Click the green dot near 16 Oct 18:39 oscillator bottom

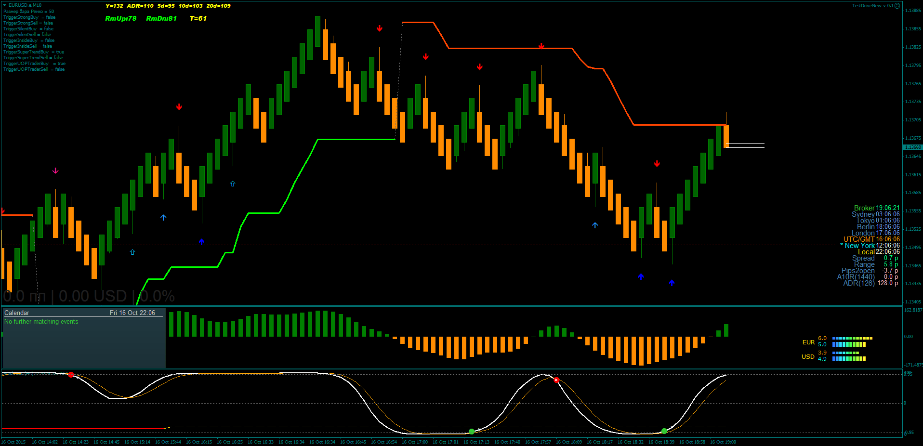664,431
